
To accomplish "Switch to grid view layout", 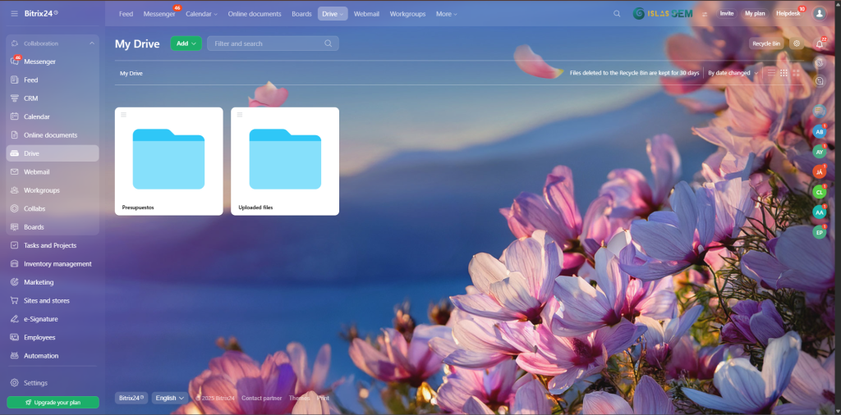I will pos(784,73).
